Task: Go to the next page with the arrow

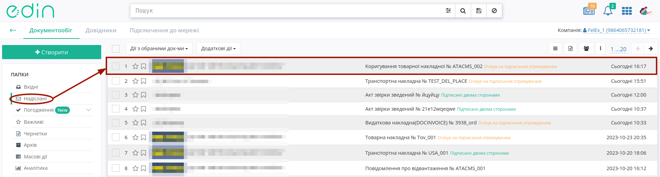Action: [x=651, y=48]
